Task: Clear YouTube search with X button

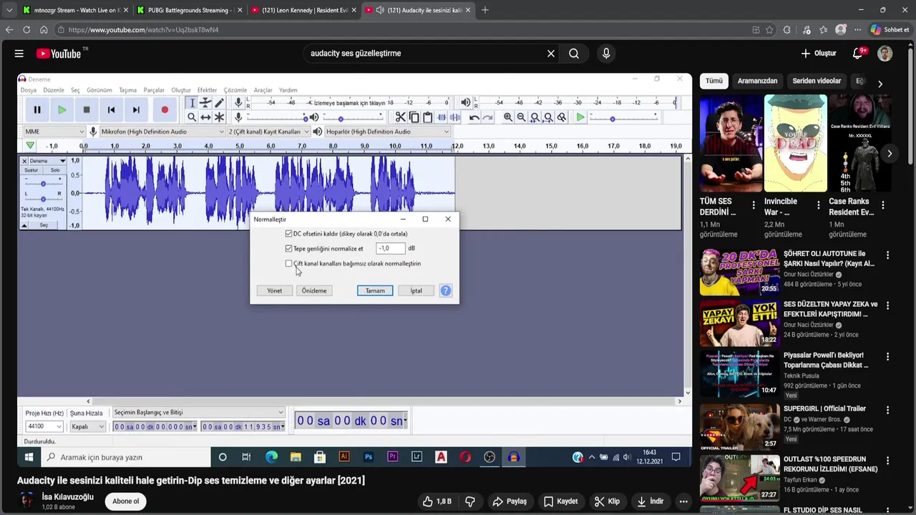Action: [551, 54]
